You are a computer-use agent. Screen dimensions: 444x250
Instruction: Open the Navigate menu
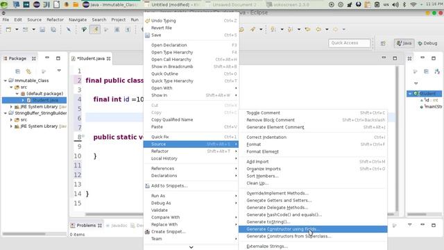(78, 19)
